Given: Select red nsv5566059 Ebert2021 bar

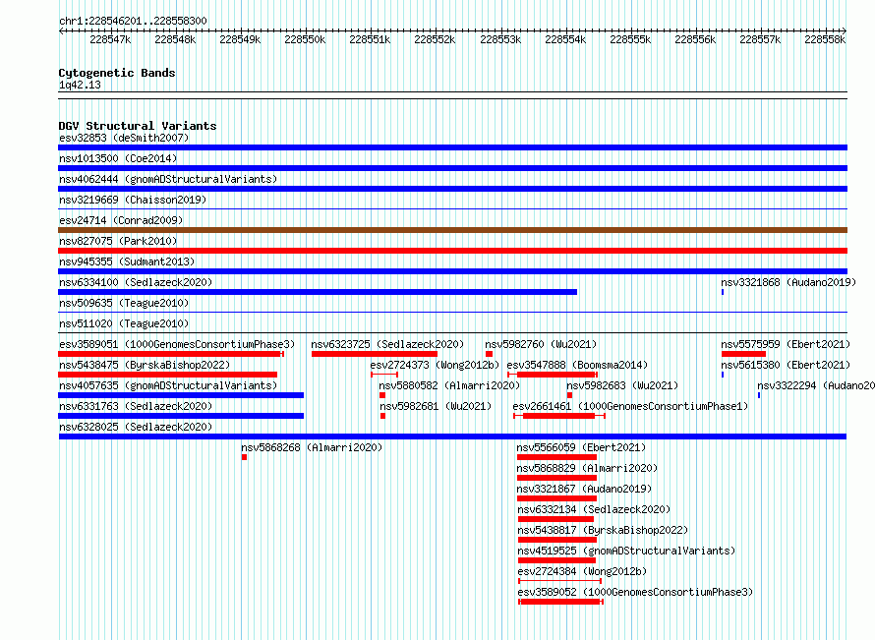Looking at the screenshot, I should coord(556,457).
